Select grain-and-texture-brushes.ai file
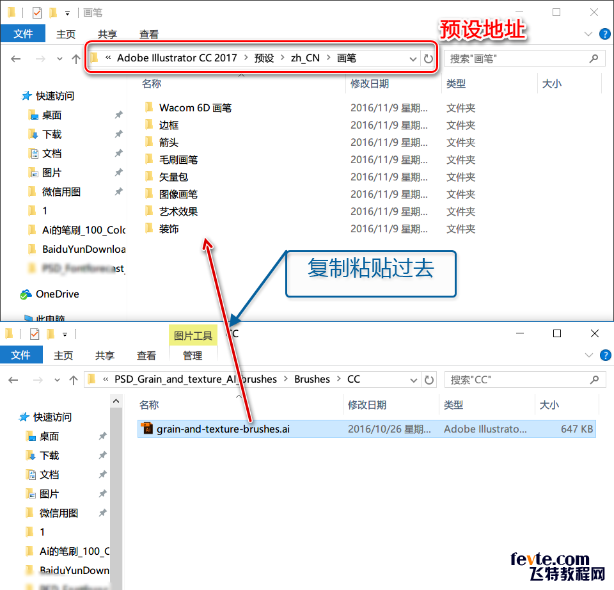This screenshot has height=590, width=614. (366, 429)
